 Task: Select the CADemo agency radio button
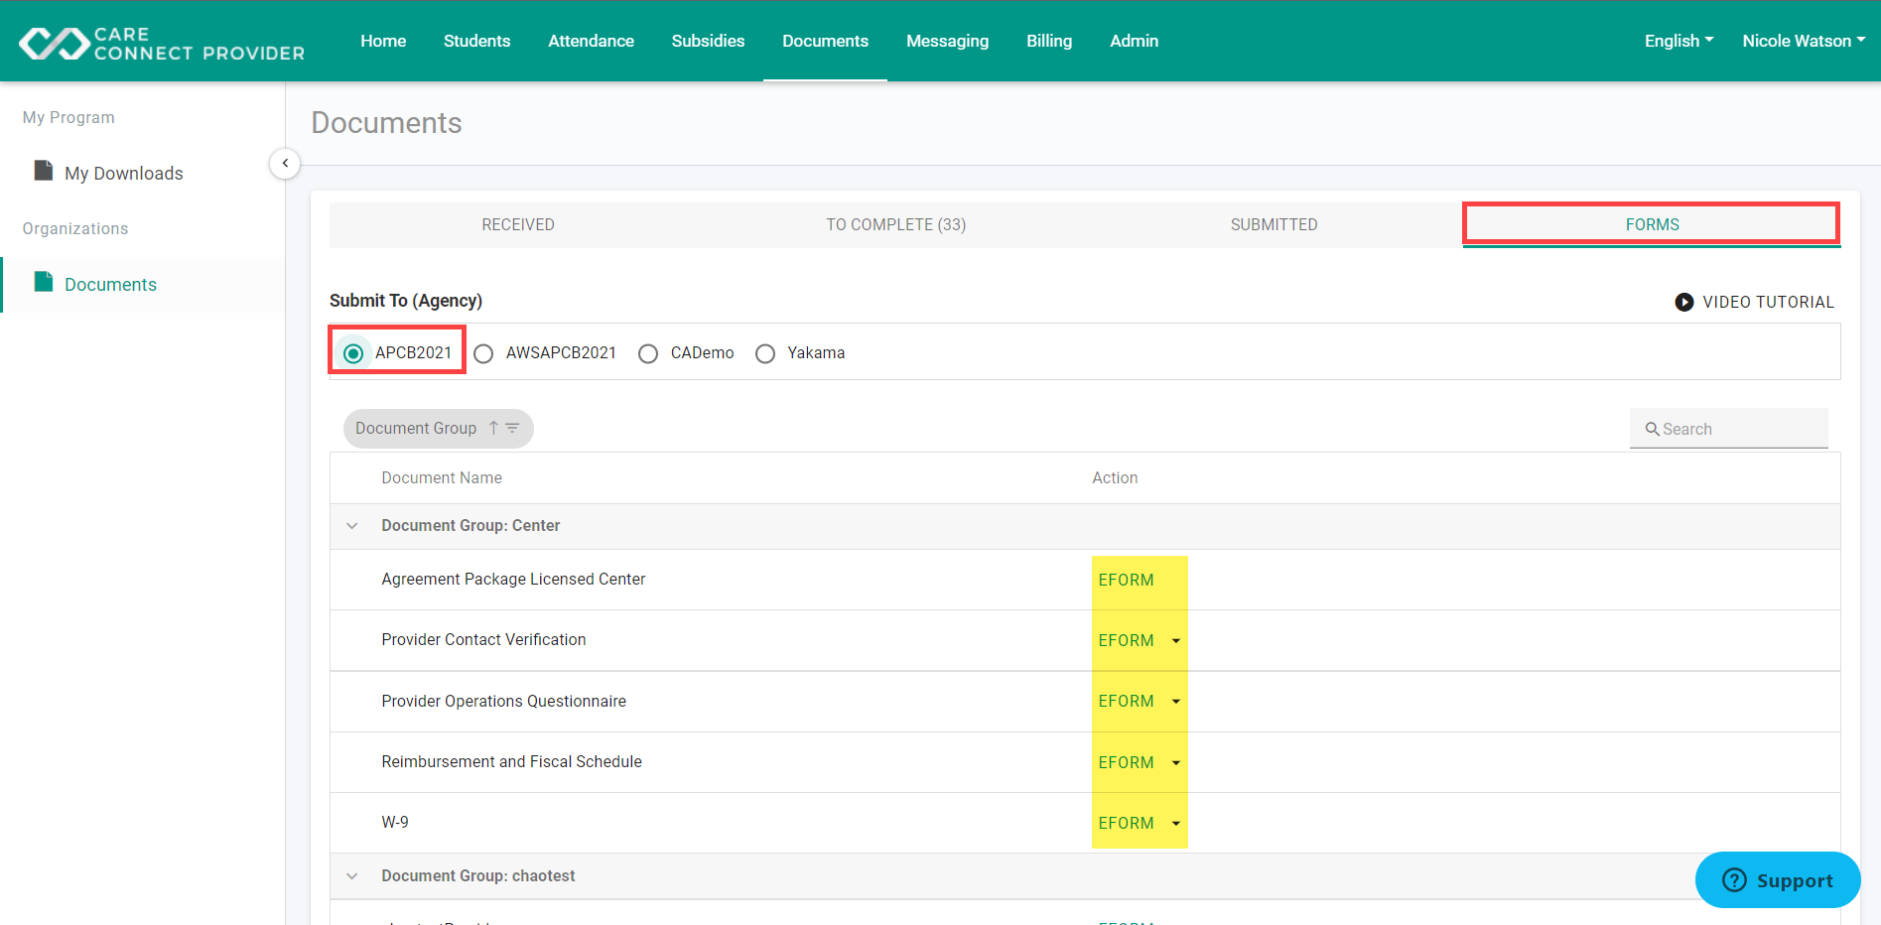[x=648, y=353]
